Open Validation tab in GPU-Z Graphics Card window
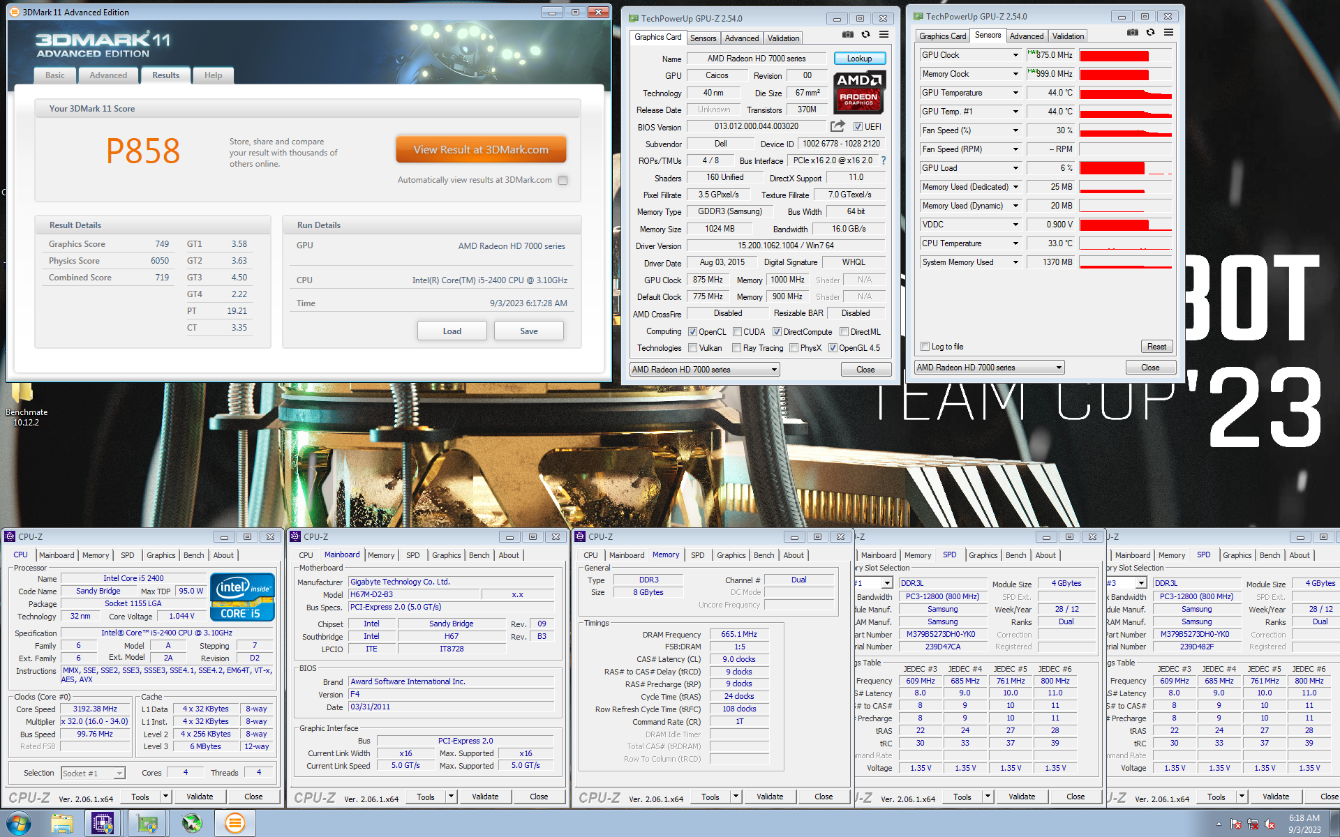The height and width of the screenshot is (837, 1340). (x=783, y=38)
